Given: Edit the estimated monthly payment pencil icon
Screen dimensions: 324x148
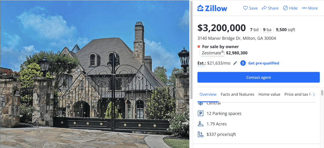Looking at the screenshot, I should click(235, 63).
